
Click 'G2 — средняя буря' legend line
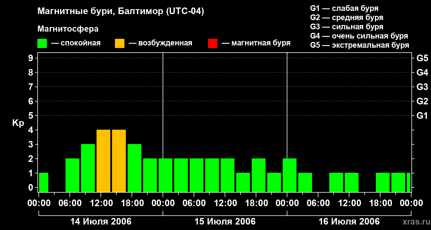(x=347, y=18)
